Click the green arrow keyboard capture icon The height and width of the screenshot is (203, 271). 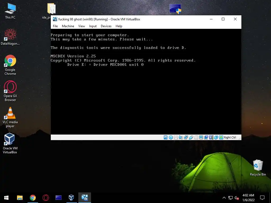[x=221, y=137]
